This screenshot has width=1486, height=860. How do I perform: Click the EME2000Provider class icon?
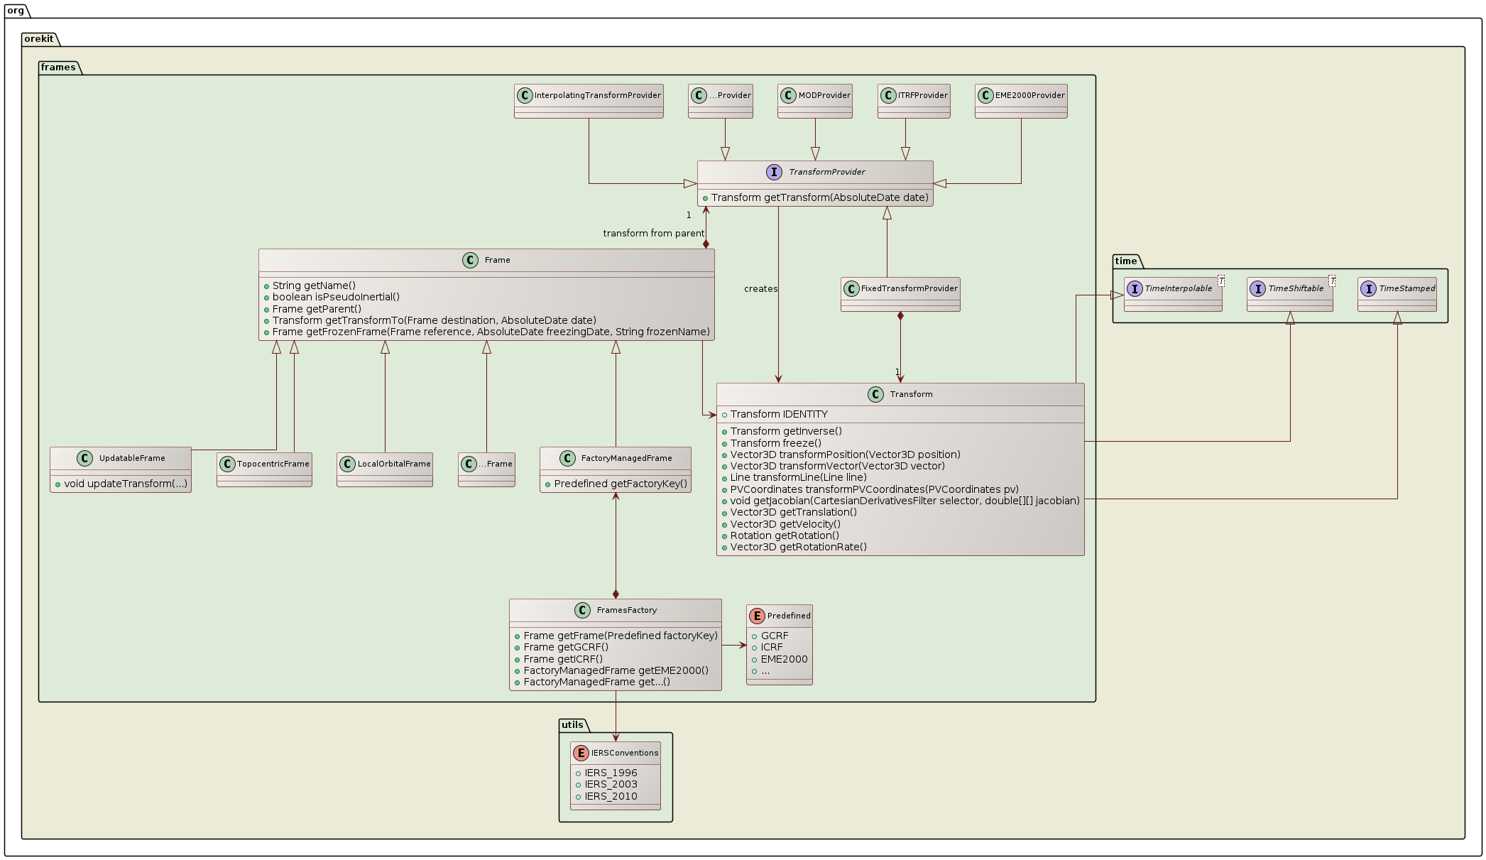[985, 96]
